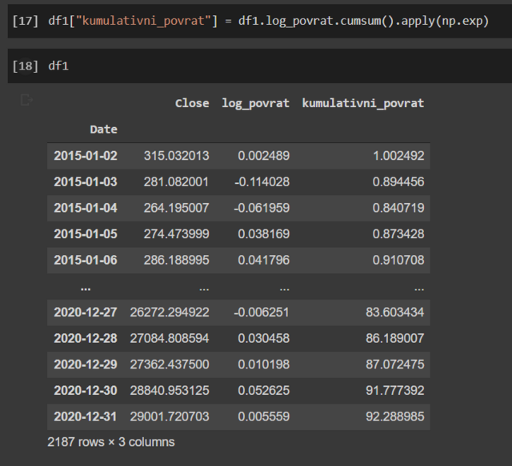Click into the kumulativni_povrat code line
Viewport: 512px width, 466px height.
point(269,22)
